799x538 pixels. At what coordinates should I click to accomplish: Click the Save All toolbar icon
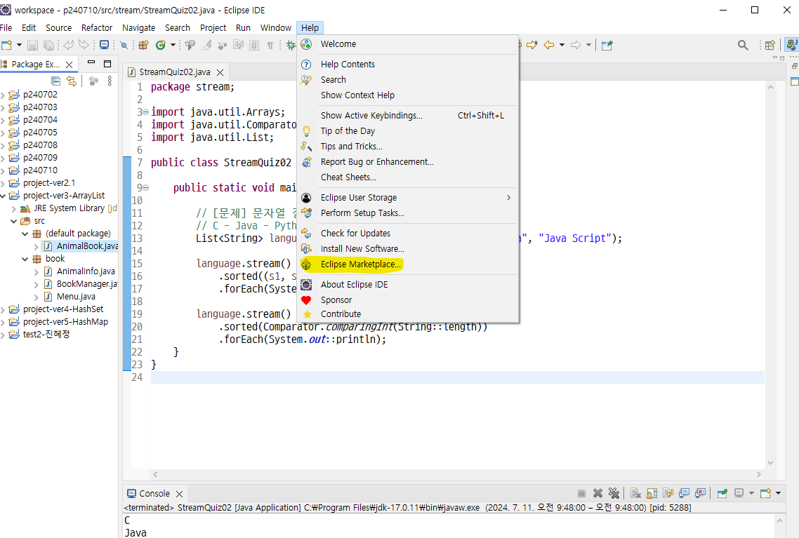(x=48, y=46)
